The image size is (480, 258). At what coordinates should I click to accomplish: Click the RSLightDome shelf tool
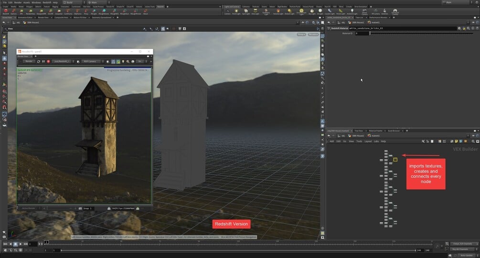click(x=104, y=11)
